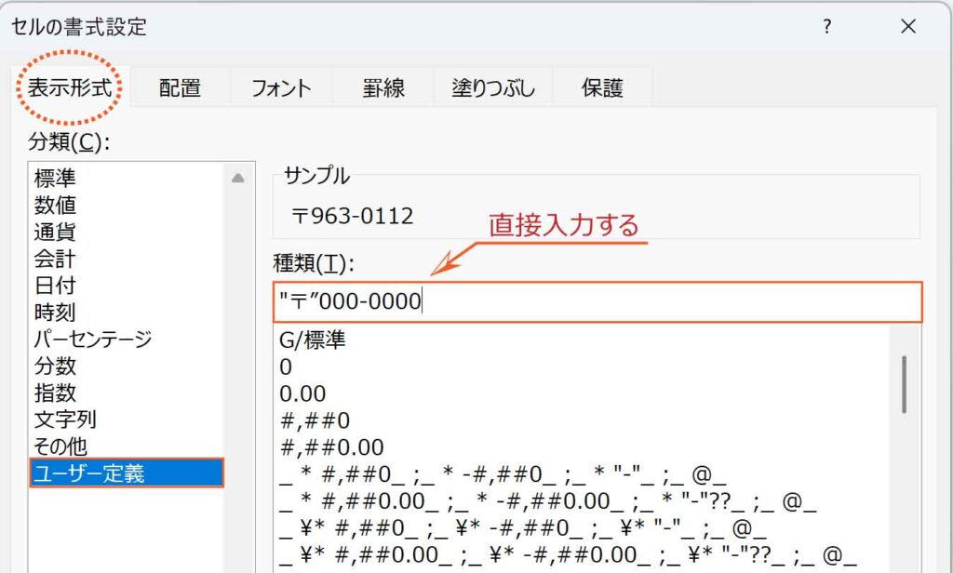Select 分数 in the category list
Image resolution: width=953 pixels, height=573 pixels.
click(127, 366)
